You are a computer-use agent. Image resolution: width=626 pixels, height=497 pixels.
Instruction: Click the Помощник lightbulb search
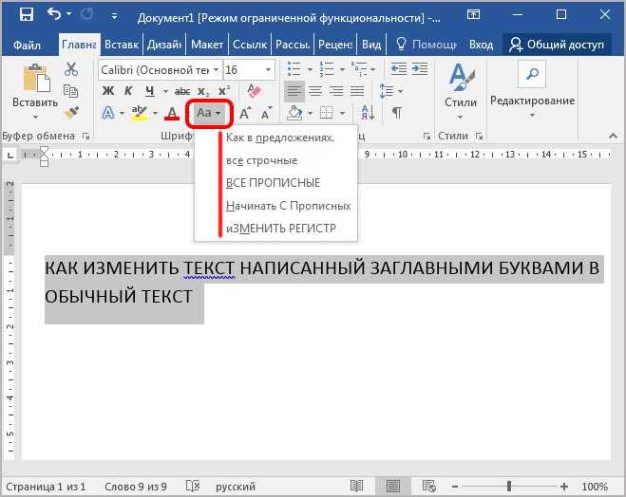pos(426,45)
